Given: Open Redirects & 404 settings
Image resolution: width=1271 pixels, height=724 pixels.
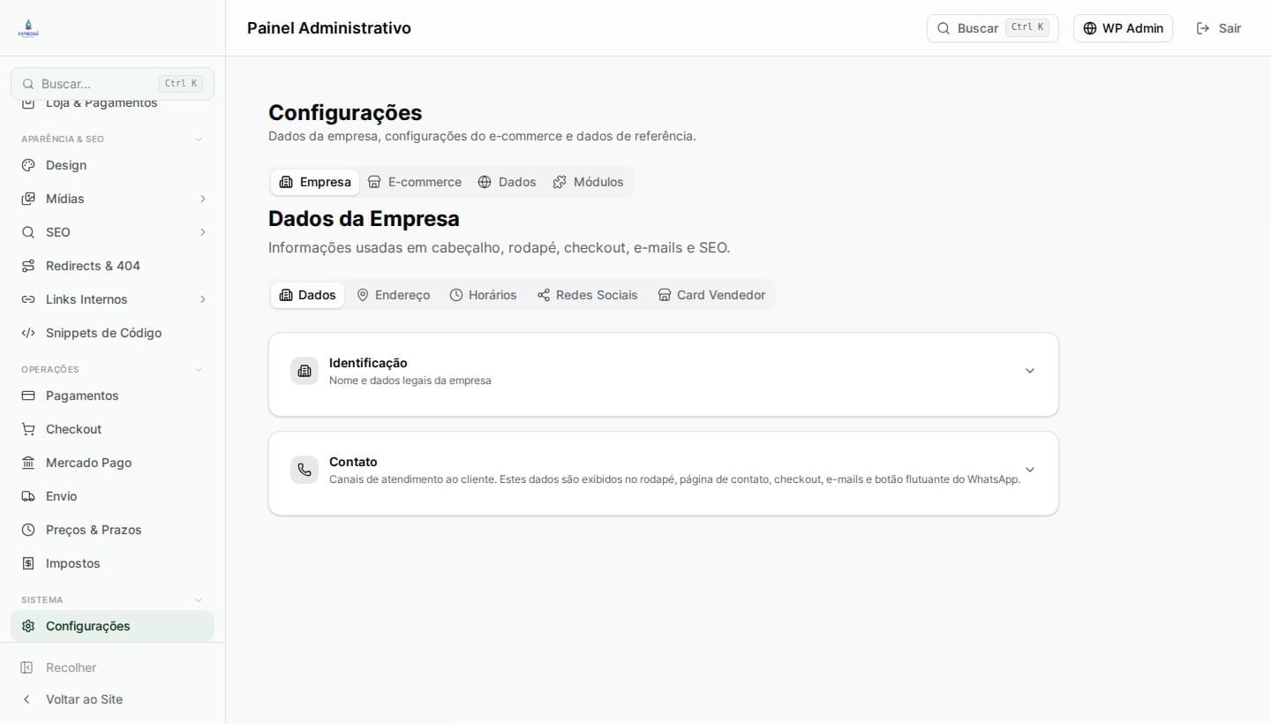Looking at the screenshot, I should [x=93, y=266].
